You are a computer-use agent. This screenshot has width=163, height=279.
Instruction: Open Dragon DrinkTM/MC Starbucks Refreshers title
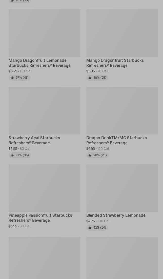point(116,140)
